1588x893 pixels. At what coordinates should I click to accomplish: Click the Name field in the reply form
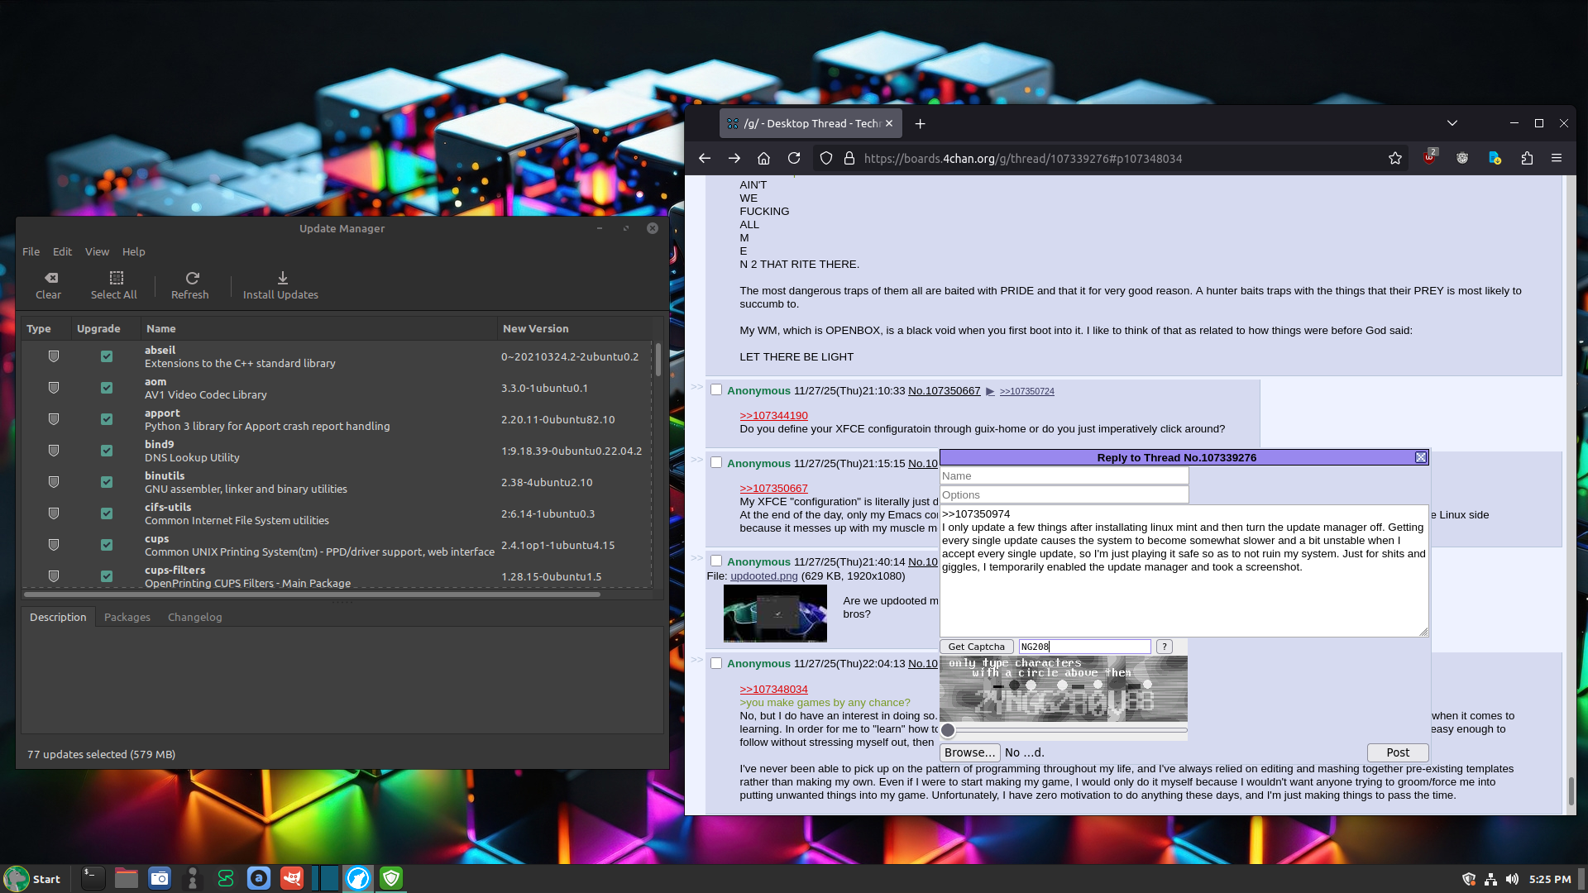pyautogui.click(x=1064, y=475)
